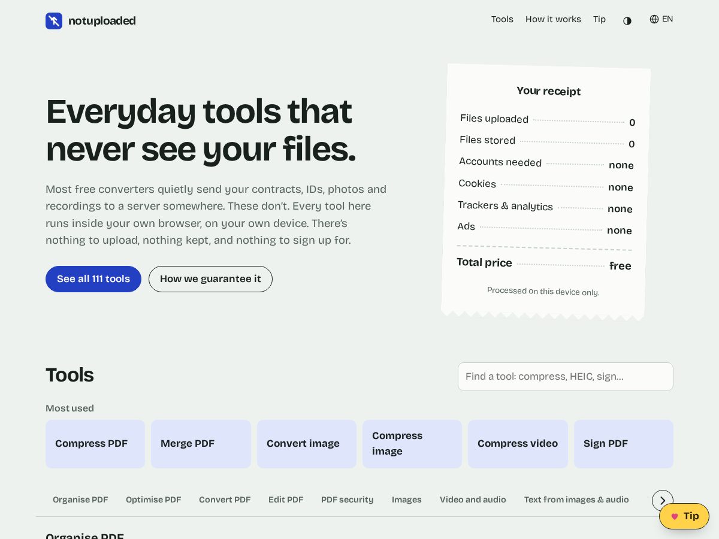Select the Images category tab
Viewport: 719px width, 539px height.
407,499
